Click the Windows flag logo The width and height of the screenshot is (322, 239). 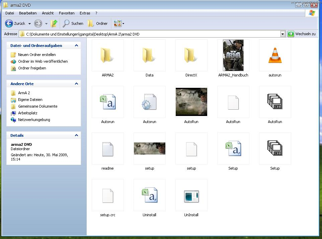pyautogui.click(x=312, y=13)
